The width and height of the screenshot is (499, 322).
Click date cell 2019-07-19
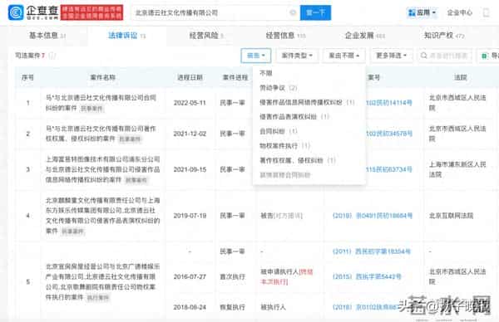click(x=190, y=216)
